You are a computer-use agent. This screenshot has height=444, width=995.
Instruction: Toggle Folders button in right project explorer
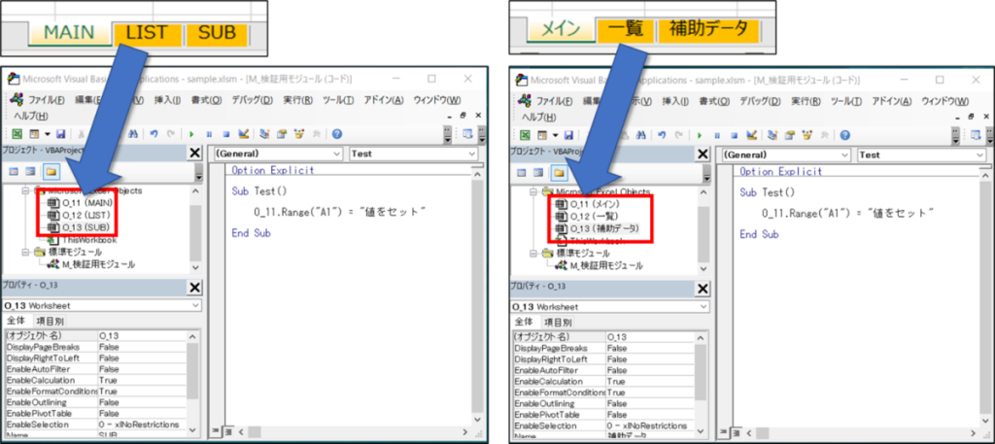[x=558, y=173]
